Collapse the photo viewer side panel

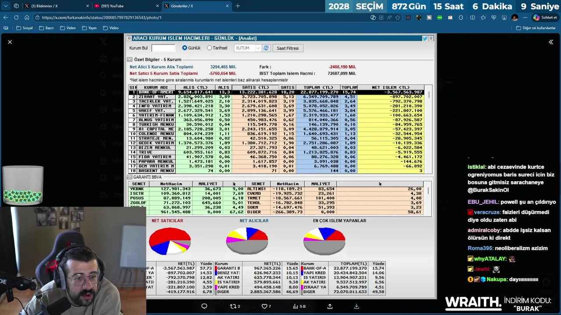coord(551,42)
